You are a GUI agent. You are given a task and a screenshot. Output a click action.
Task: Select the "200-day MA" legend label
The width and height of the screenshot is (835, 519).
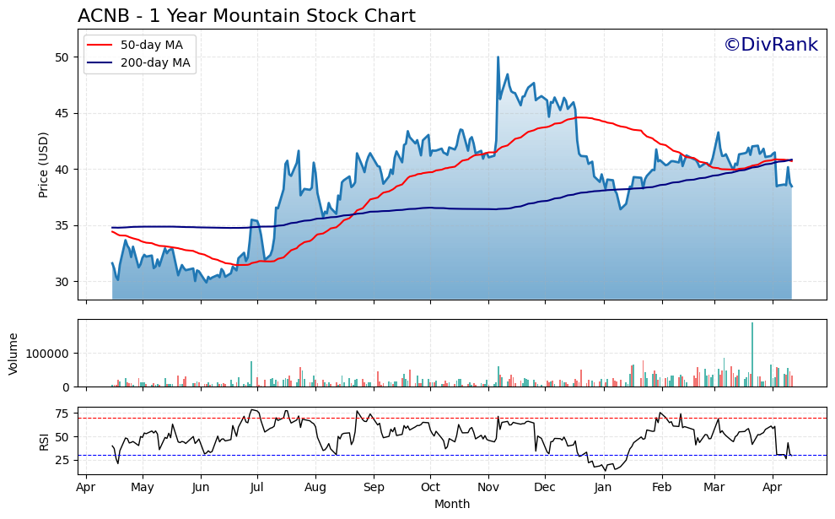pos(155,63)
